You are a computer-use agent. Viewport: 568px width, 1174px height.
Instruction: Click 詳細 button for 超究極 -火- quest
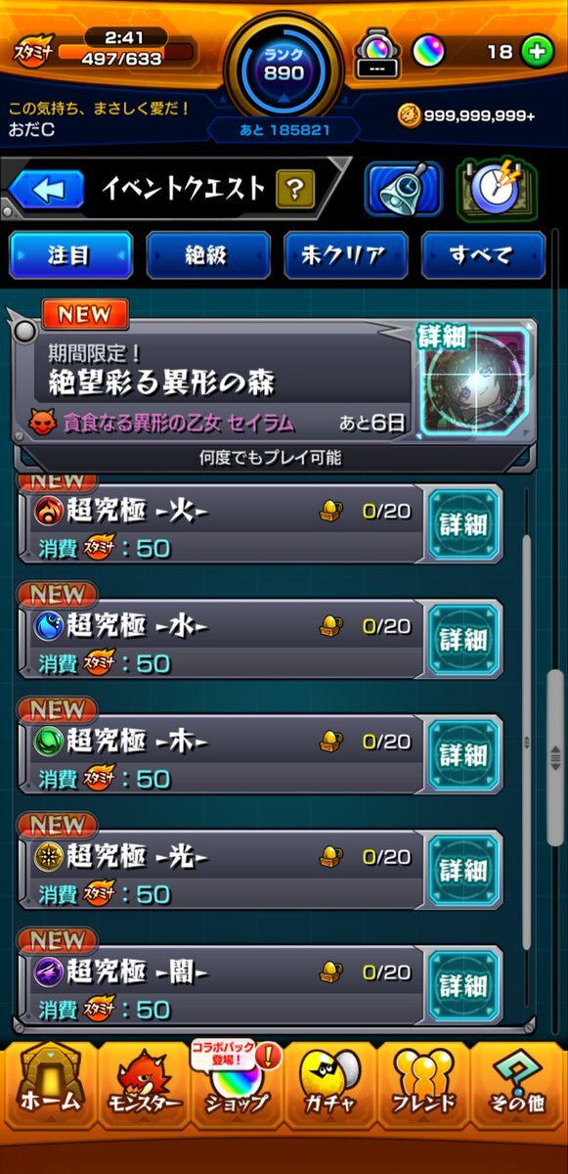pyautogui.click(x=463, y=523)
